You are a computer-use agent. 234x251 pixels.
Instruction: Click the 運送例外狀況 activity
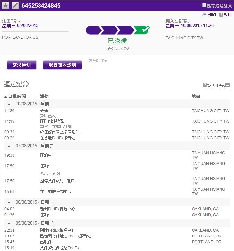coord(52,121)
